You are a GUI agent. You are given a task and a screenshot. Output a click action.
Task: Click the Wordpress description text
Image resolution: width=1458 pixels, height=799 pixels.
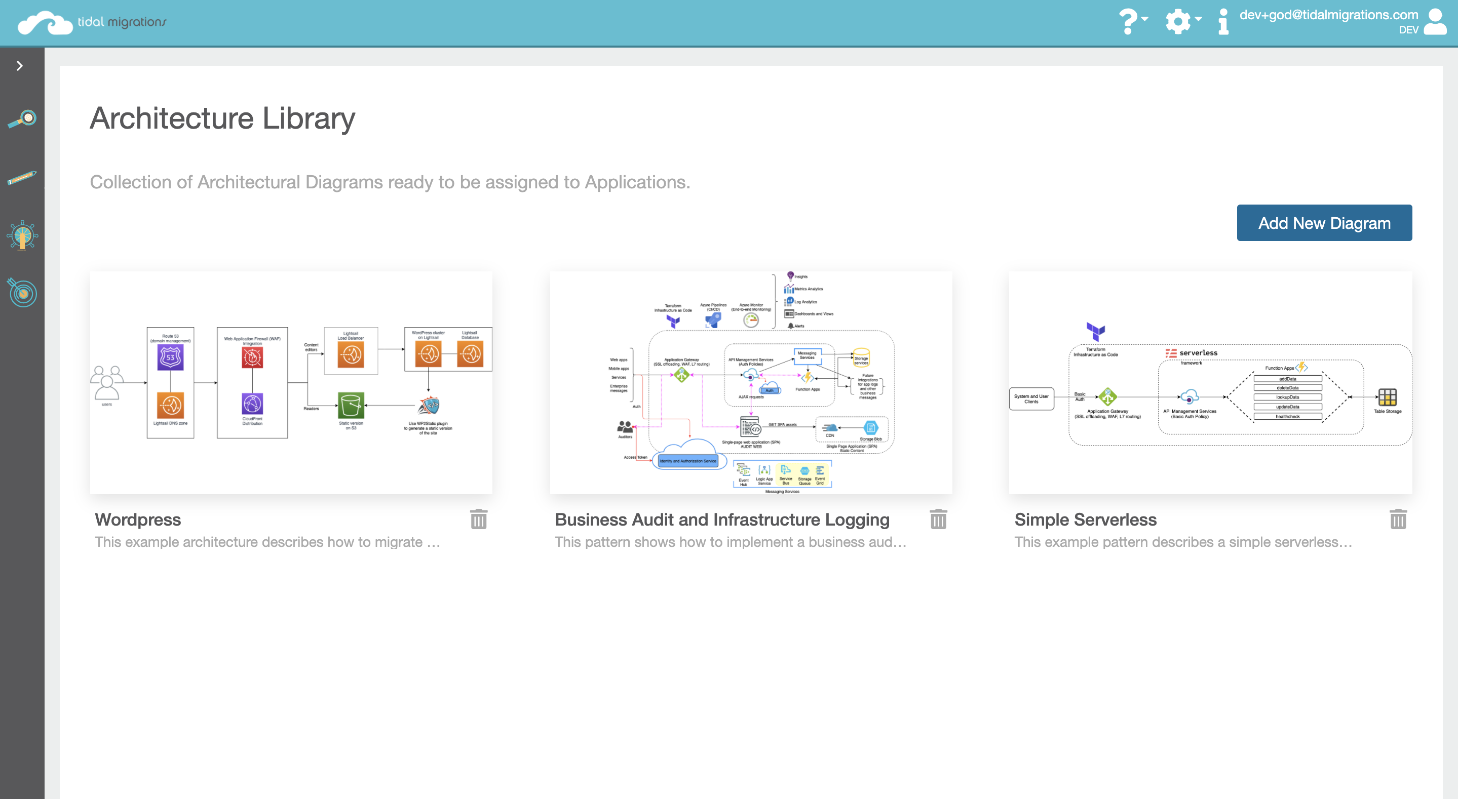click(267, 542)
